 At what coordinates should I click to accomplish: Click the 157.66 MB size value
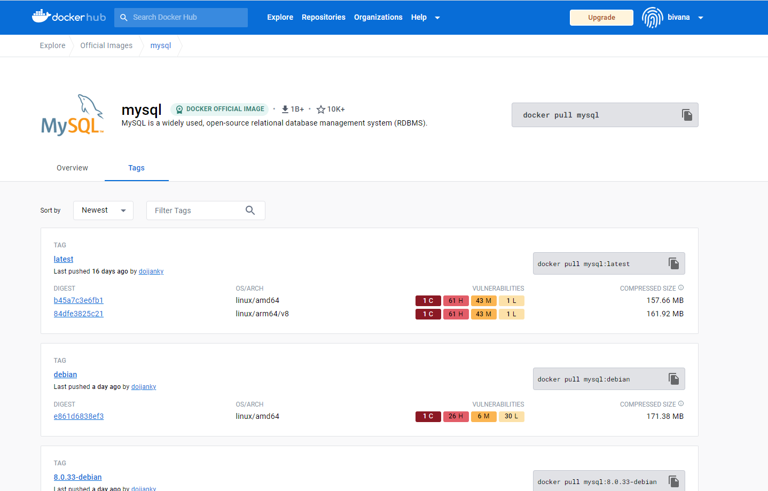[665, 300]
